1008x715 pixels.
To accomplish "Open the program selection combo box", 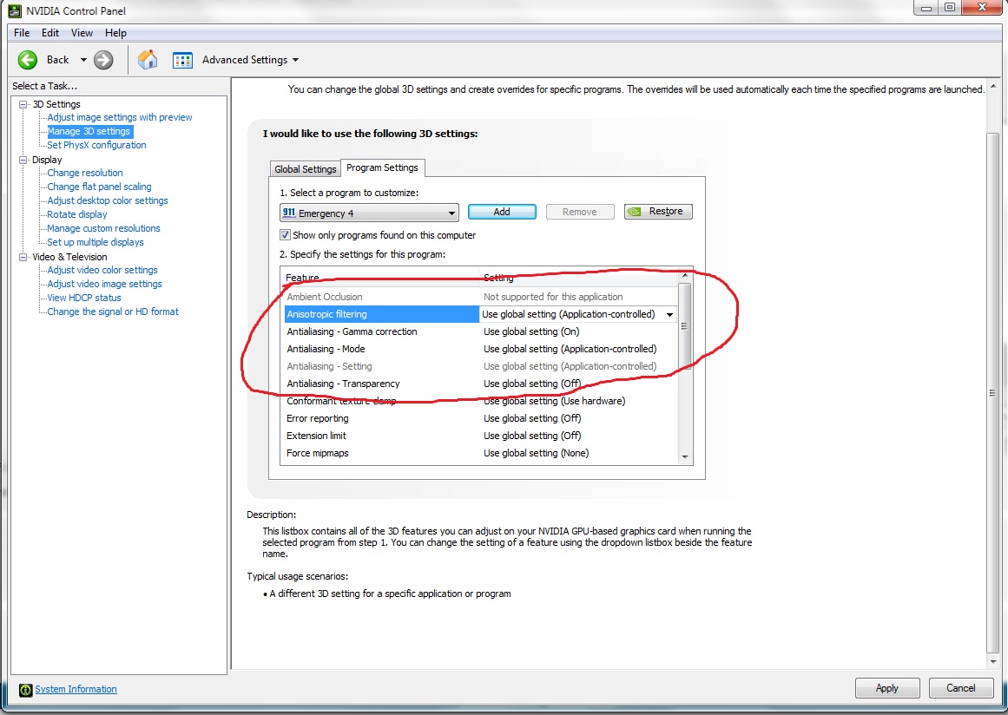I will click(x=369, y=213).
